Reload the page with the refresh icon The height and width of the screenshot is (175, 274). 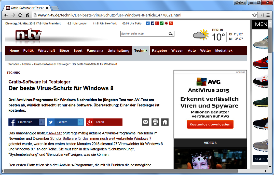[x=20, y=15]
